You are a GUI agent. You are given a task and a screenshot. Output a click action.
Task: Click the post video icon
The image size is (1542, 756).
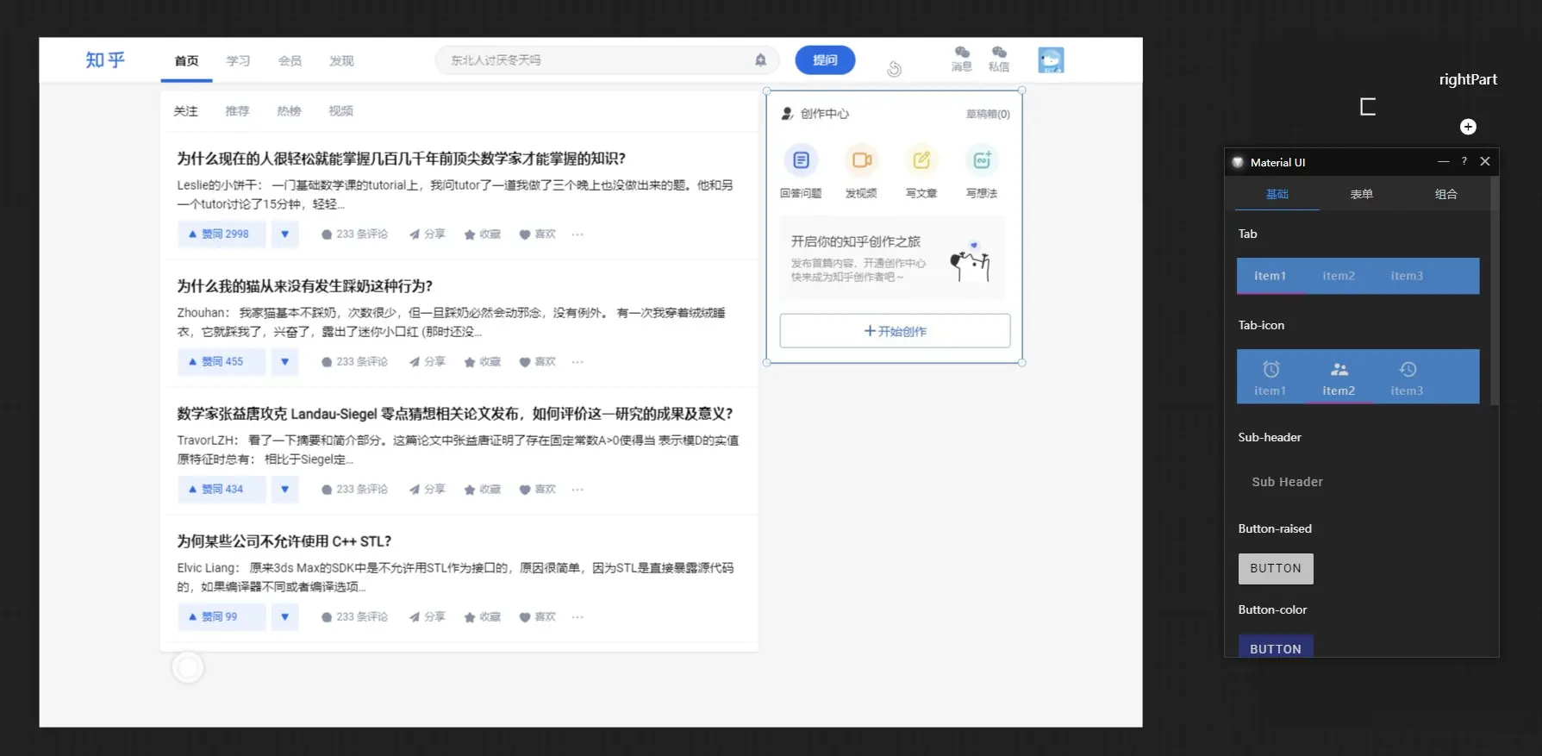click(861, 160)
